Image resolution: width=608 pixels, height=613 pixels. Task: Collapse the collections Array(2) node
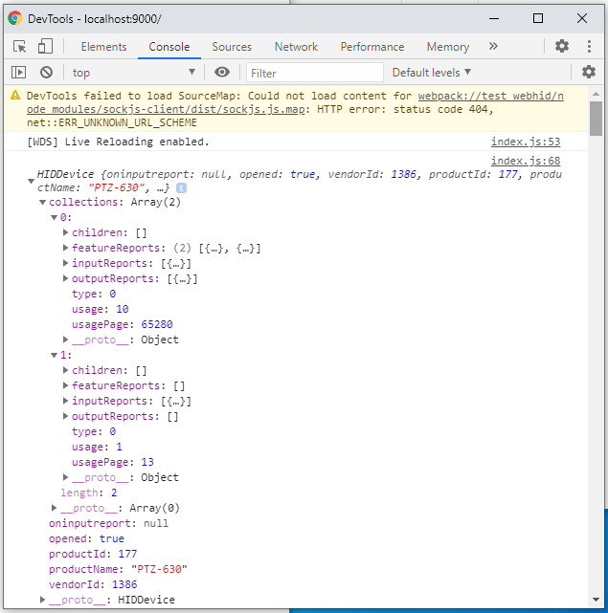pyautogui.click(x=42, y=202)
